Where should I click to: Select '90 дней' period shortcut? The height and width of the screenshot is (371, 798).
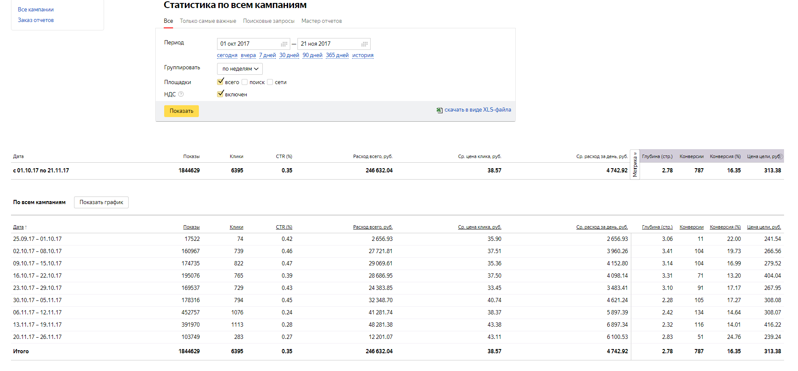click(312, 55)
